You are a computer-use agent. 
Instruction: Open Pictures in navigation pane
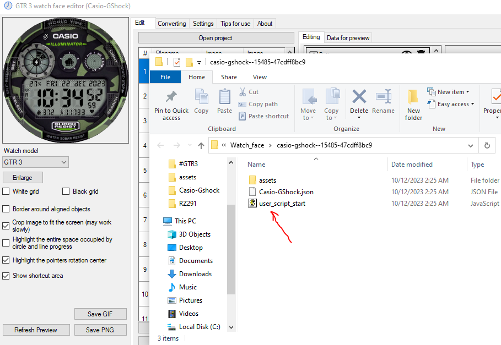pos(185,300)
